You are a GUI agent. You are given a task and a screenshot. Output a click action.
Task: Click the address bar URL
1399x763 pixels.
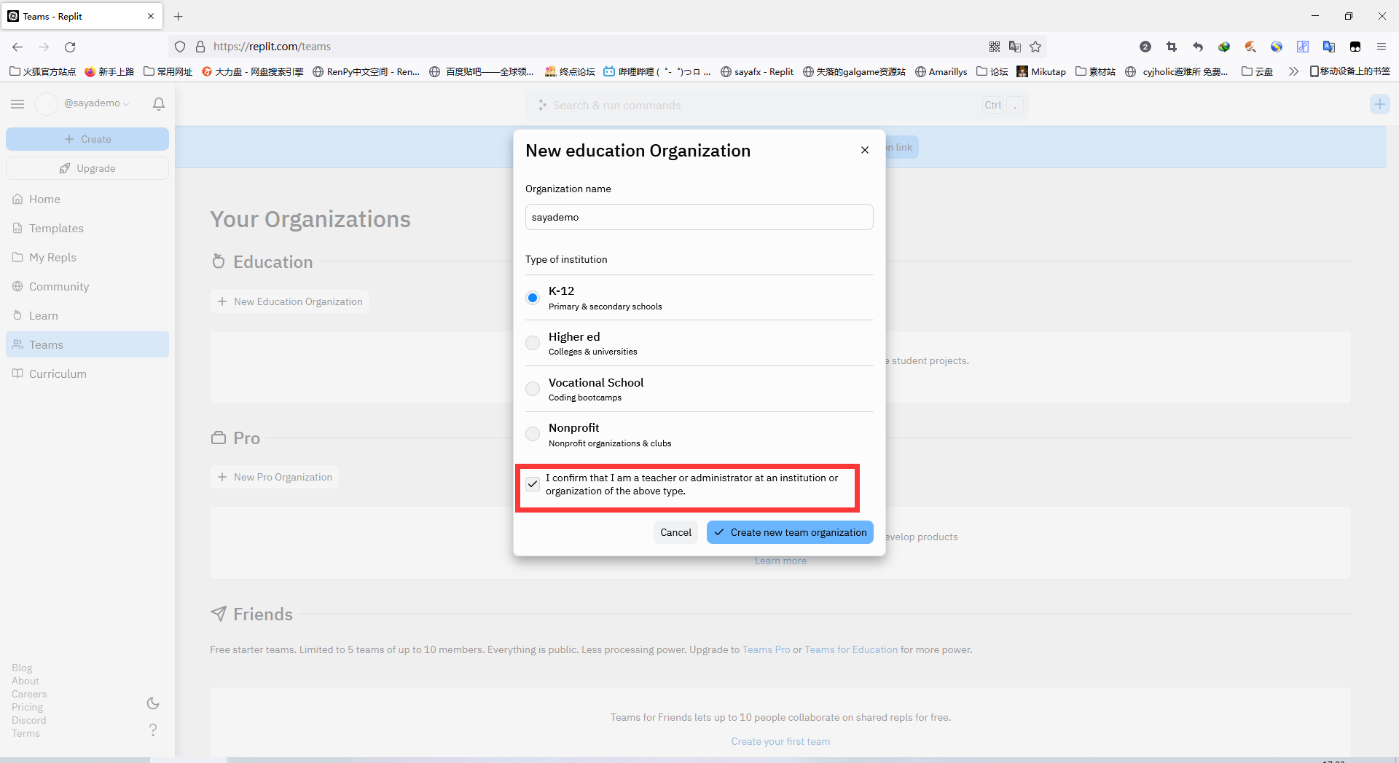[x=271, y=47]
